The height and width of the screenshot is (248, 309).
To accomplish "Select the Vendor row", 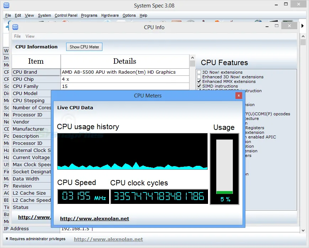I will pyautogui.click(x=32, y=122).
